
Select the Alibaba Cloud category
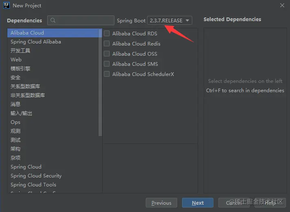27,32
